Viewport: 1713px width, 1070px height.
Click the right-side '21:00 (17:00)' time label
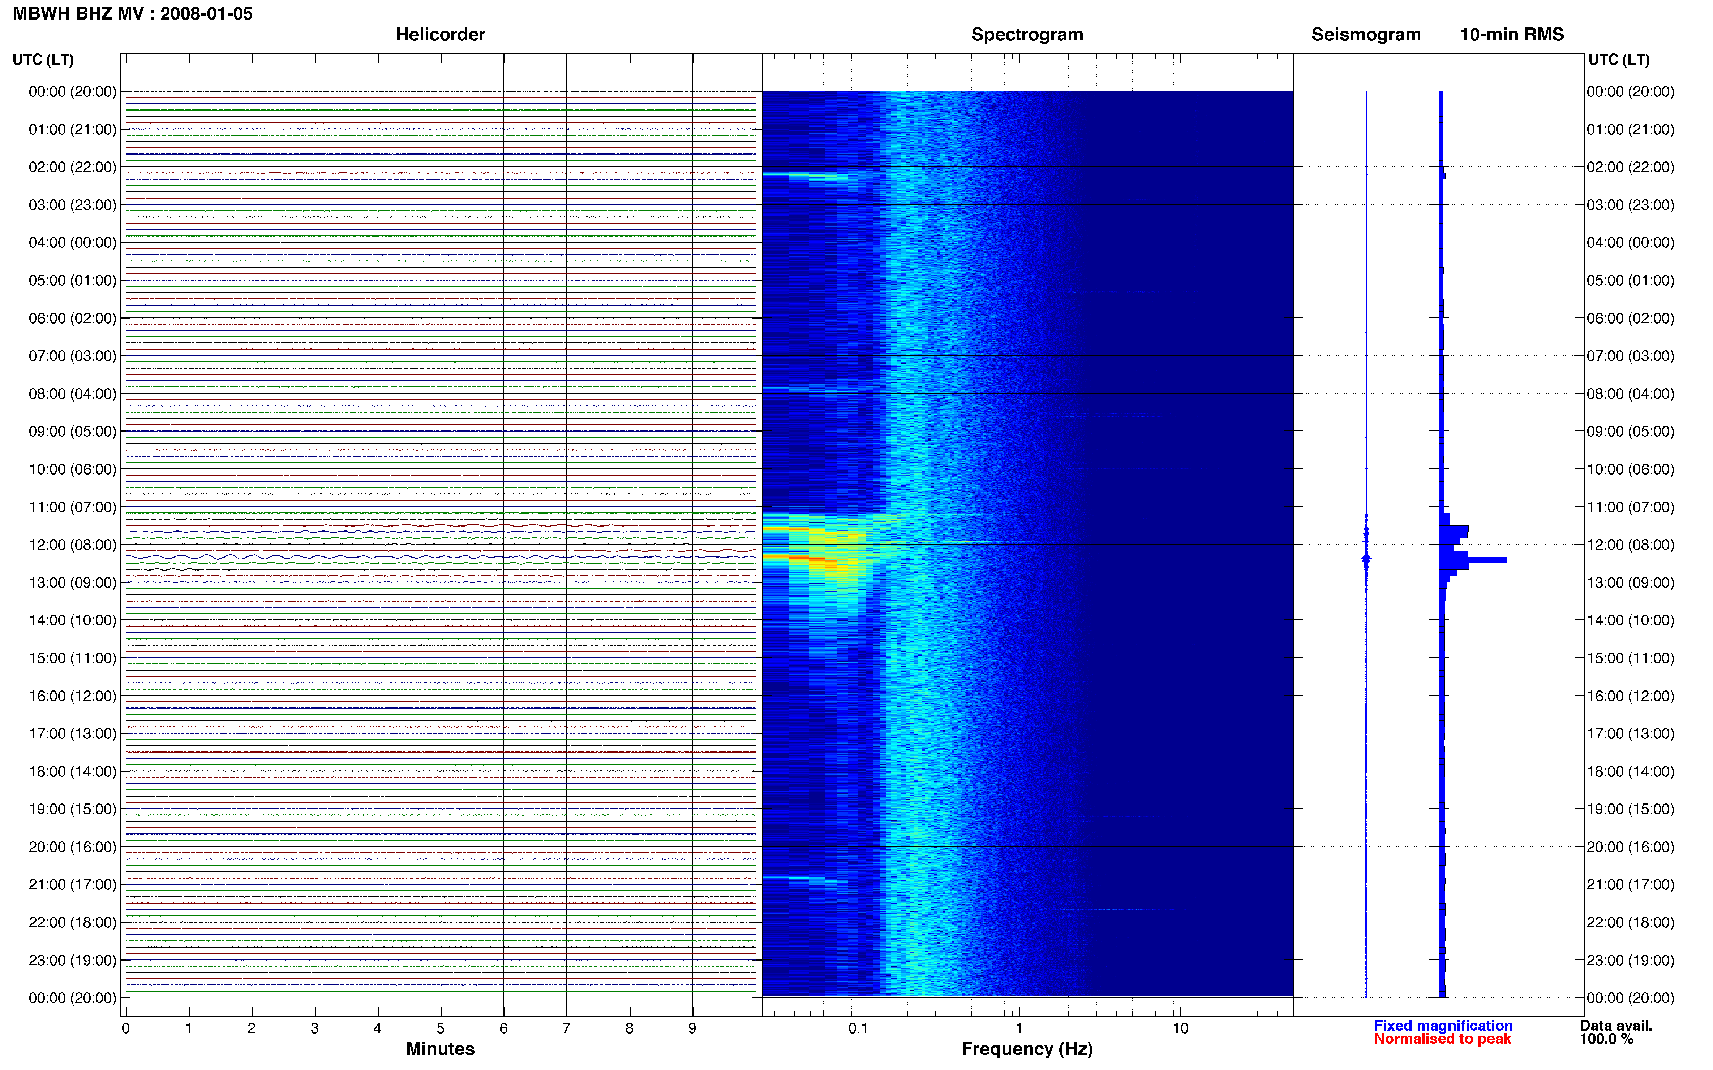(x=1630, y=885)
